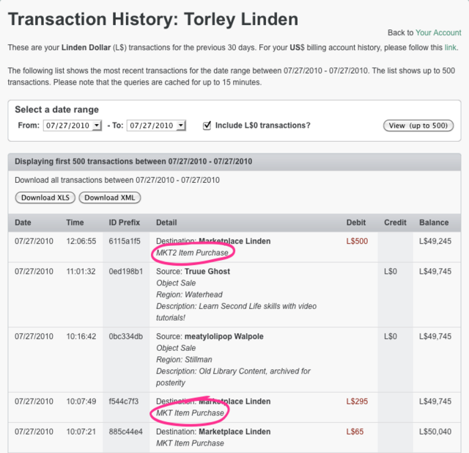Image resolution: width=469 pixels, height=453 pixels.
Task: Click the ID Prefix column header
Action: pos(123,222)
